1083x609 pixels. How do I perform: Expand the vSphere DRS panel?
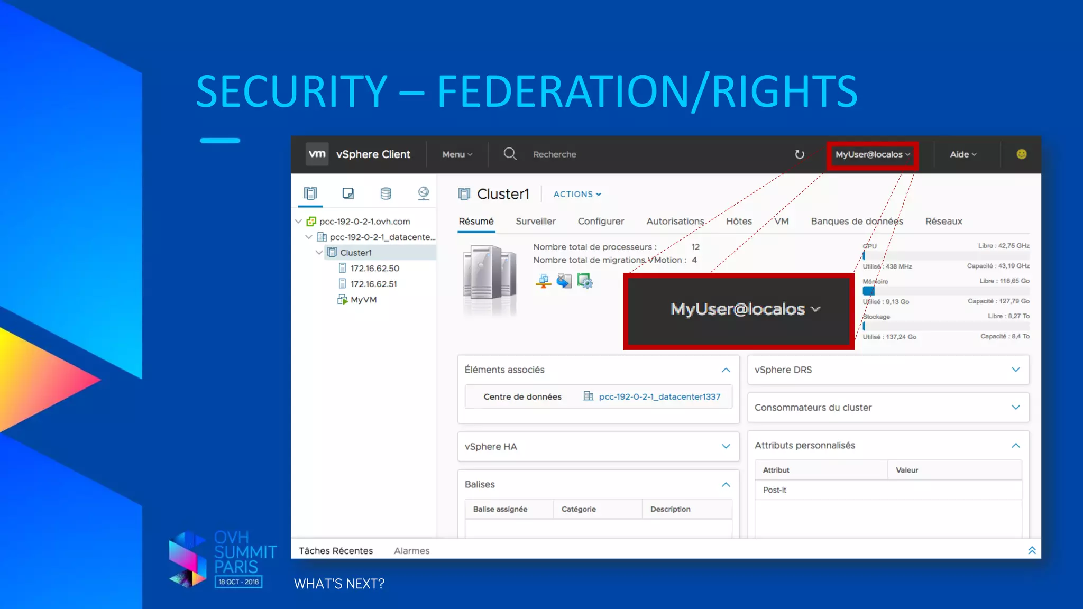point(1016,370)
